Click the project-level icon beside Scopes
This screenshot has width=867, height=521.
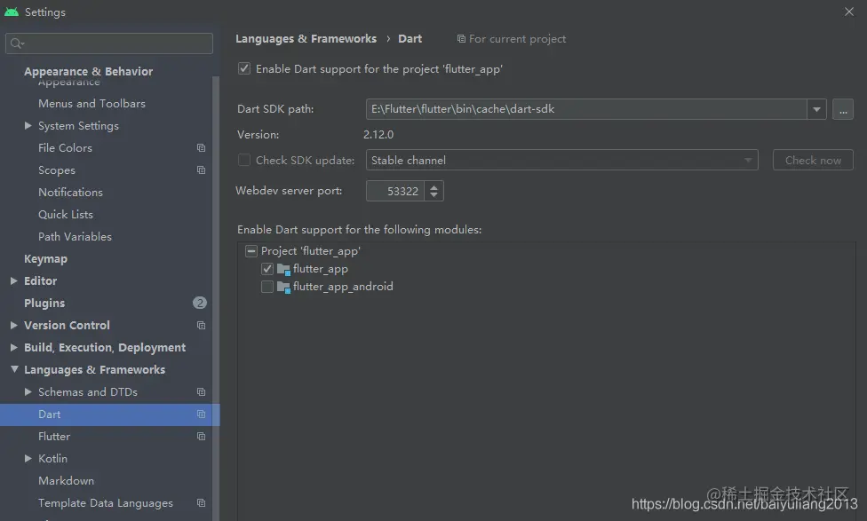202,170
